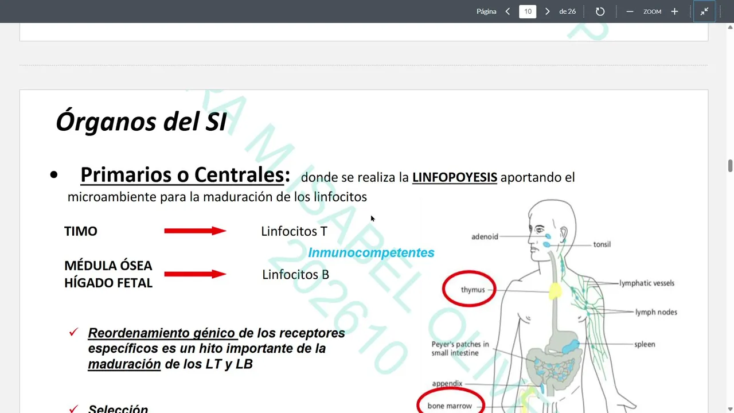The height and width of the screenshot is (413, 734).
Task: Rotate the document view
Action: pyautogui.click(x=600, y=11)
